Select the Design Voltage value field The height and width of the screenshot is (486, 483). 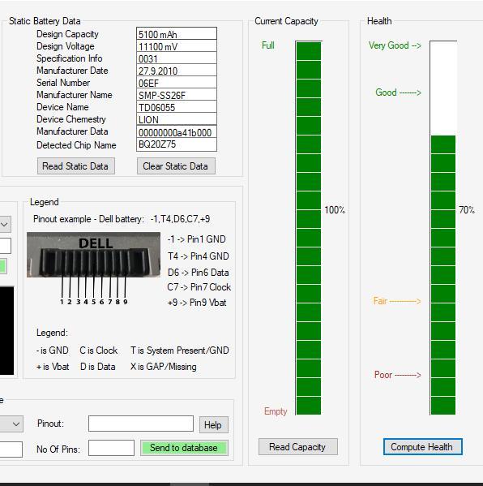[x=177, y=46]
